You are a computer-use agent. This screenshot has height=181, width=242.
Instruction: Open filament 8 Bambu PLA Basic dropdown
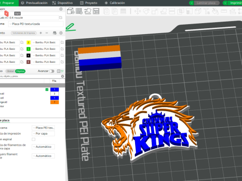(x=45, y=62)
